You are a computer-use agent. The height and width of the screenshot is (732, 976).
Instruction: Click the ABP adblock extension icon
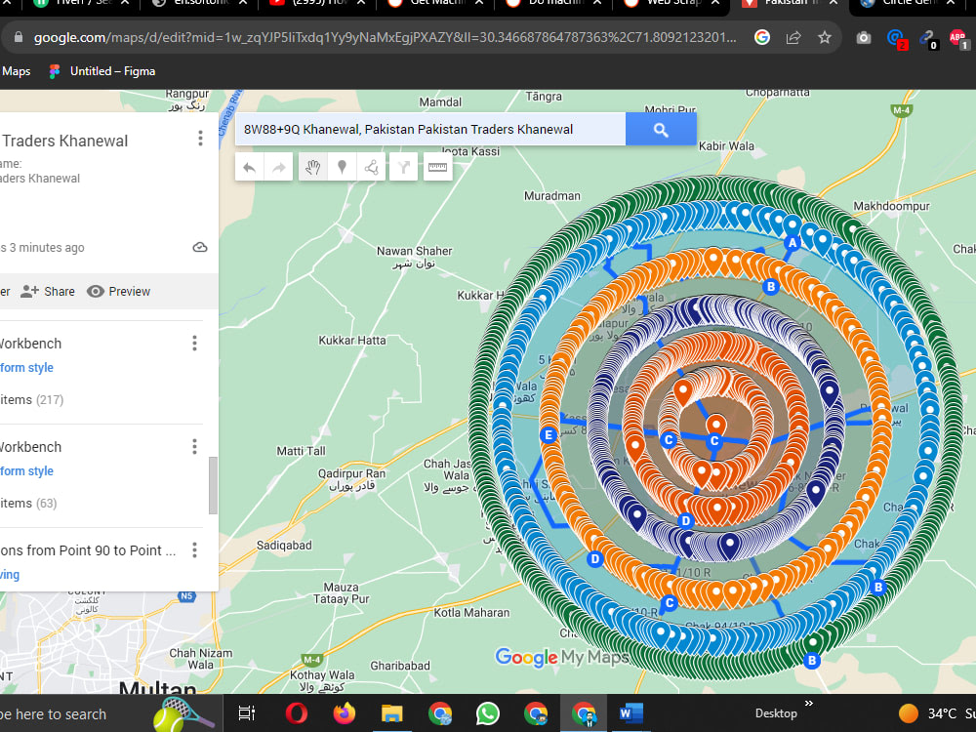click(958, 39)
